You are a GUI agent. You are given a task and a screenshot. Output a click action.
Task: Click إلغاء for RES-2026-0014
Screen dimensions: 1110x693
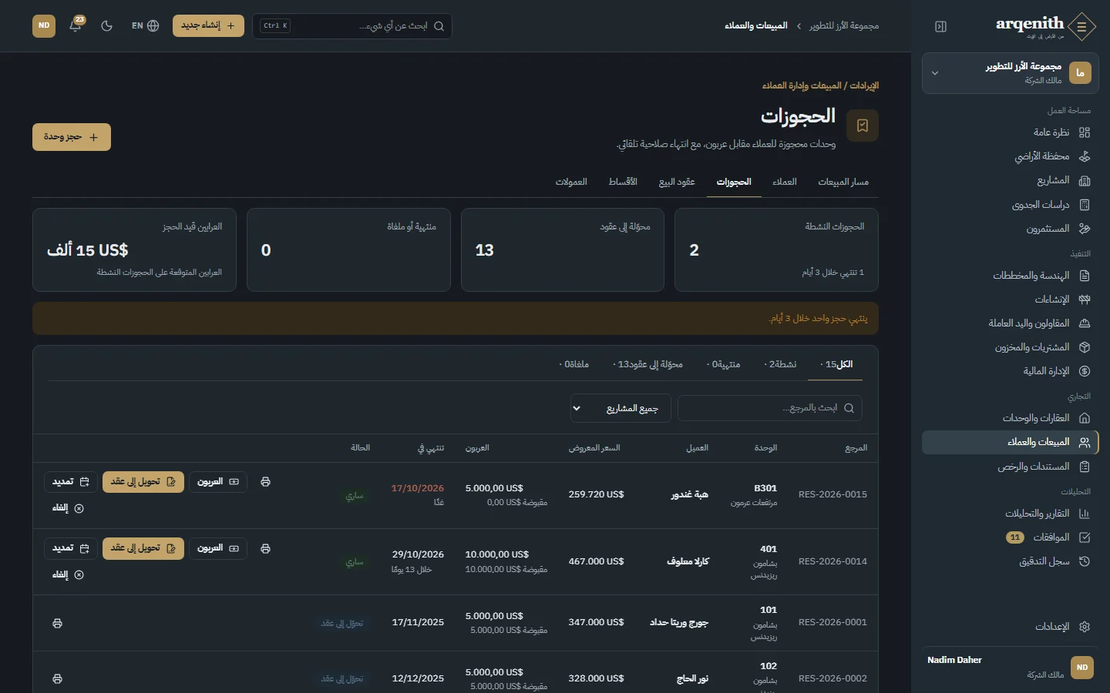point(68,574)
